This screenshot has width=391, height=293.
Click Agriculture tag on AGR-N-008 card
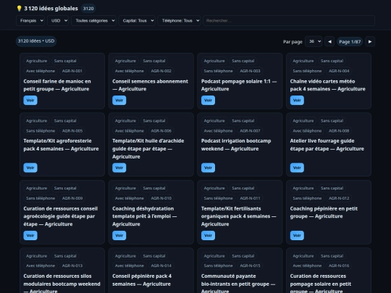point(303,121)
